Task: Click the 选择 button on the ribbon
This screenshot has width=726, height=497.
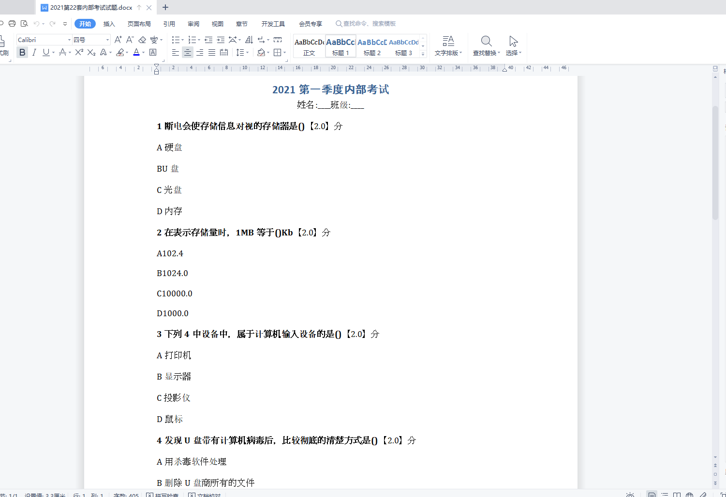Action: coord(513,46)
